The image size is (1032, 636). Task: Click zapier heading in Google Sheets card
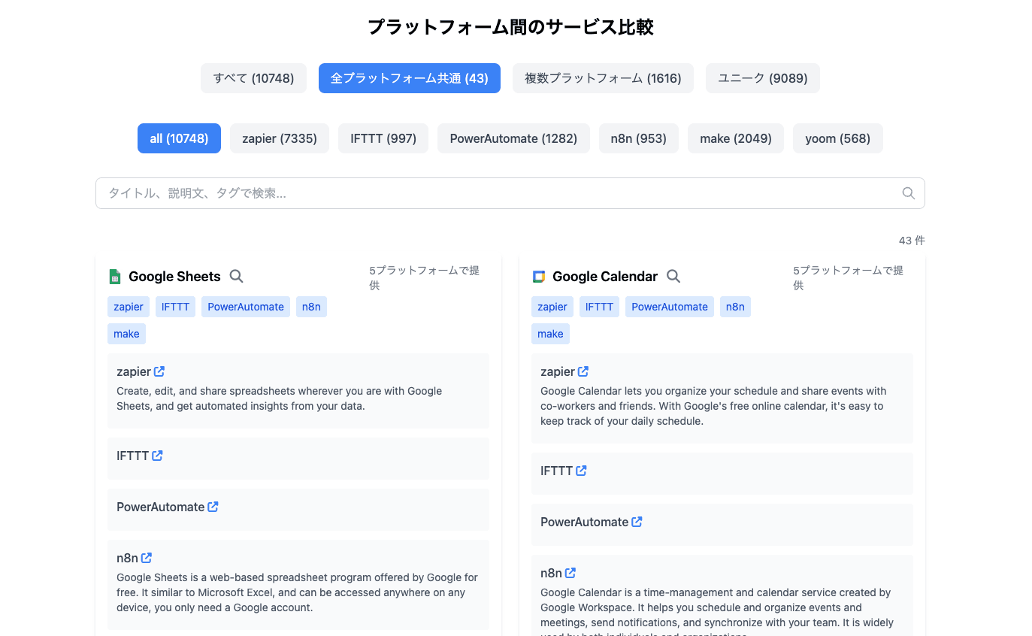tap(134, 371)
